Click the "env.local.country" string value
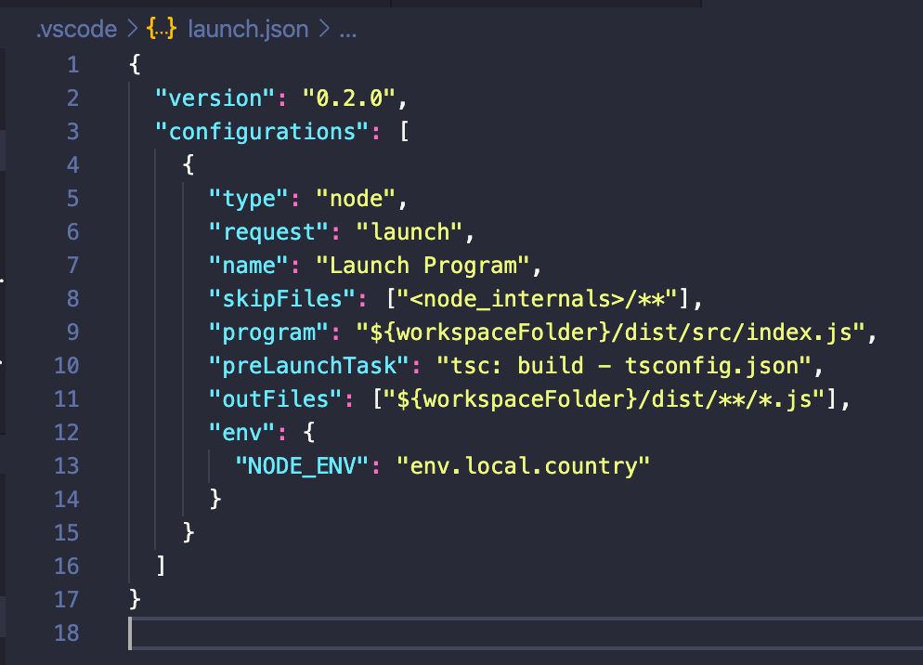923x665 pixels. pos(525,465)
